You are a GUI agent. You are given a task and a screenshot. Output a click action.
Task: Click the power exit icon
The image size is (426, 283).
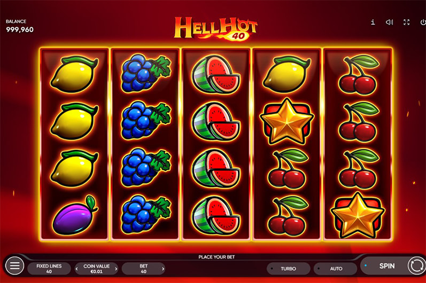coord(423,22)
